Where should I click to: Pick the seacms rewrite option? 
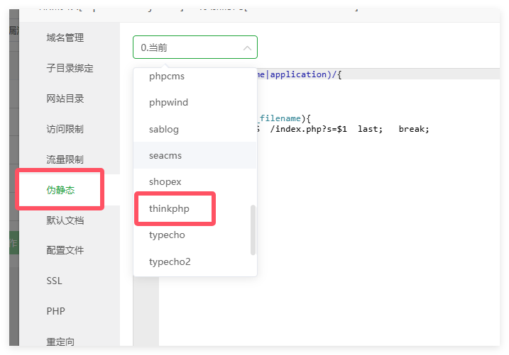click(x=195, y=155)
